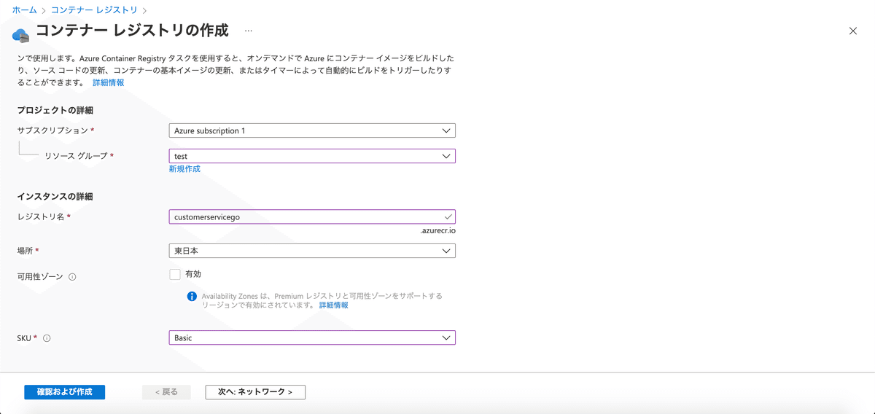This screenshot has height=414, width=875.
Task: Click the < 戻る button
Action: (x=166, y=392)
